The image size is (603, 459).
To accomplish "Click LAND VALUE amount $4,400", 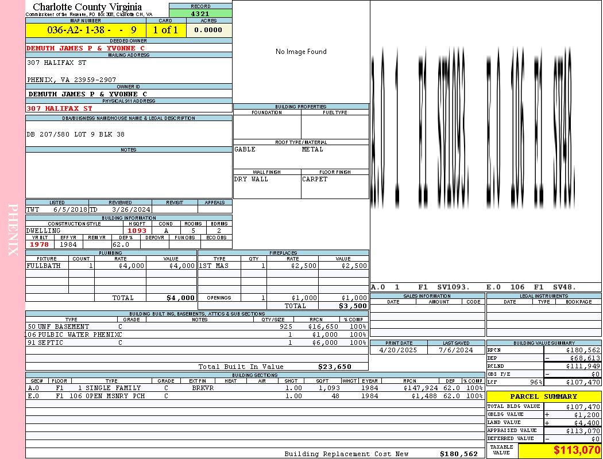I will click(x=587, y=423).
